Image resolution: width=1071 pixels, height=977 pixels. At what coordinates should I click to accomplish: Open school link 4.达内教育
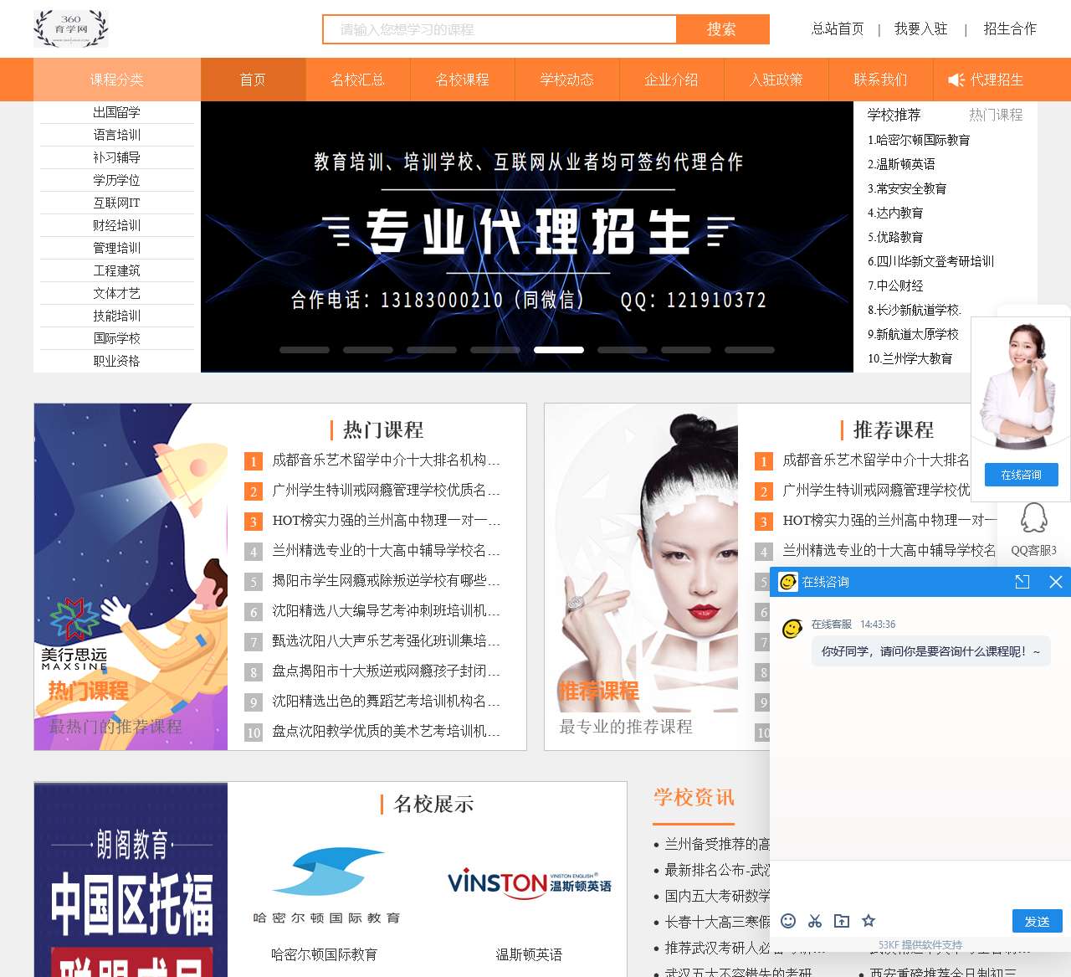[x=895, y=213]
